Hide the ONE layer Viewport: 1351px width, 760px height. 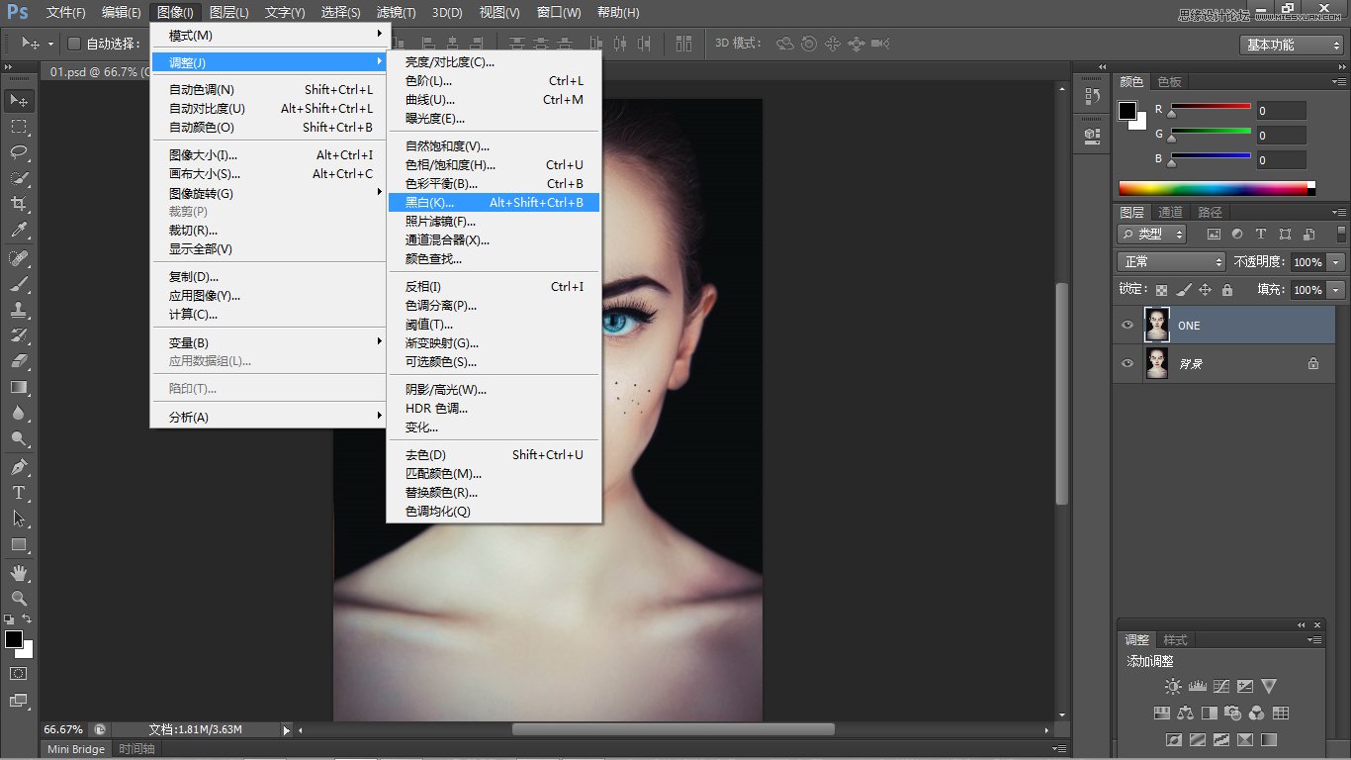(x=1126, y=324)
